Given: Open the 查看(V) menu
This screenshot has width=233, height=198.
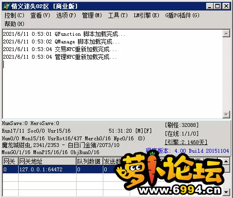Looking at the screenshot, I should pos(40,15).
